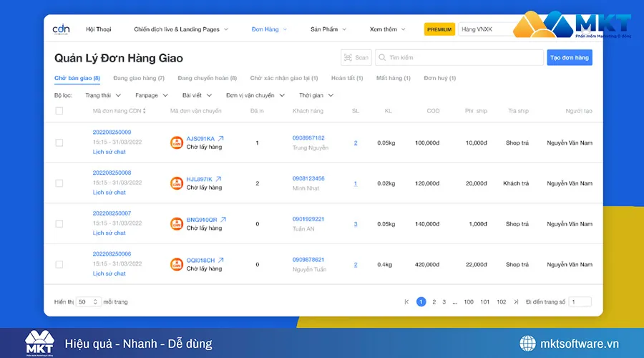Expand the Thời gian filter
The width and height of the screenshot is (644, 358).
pyautogui.click(x=316, y=95)
